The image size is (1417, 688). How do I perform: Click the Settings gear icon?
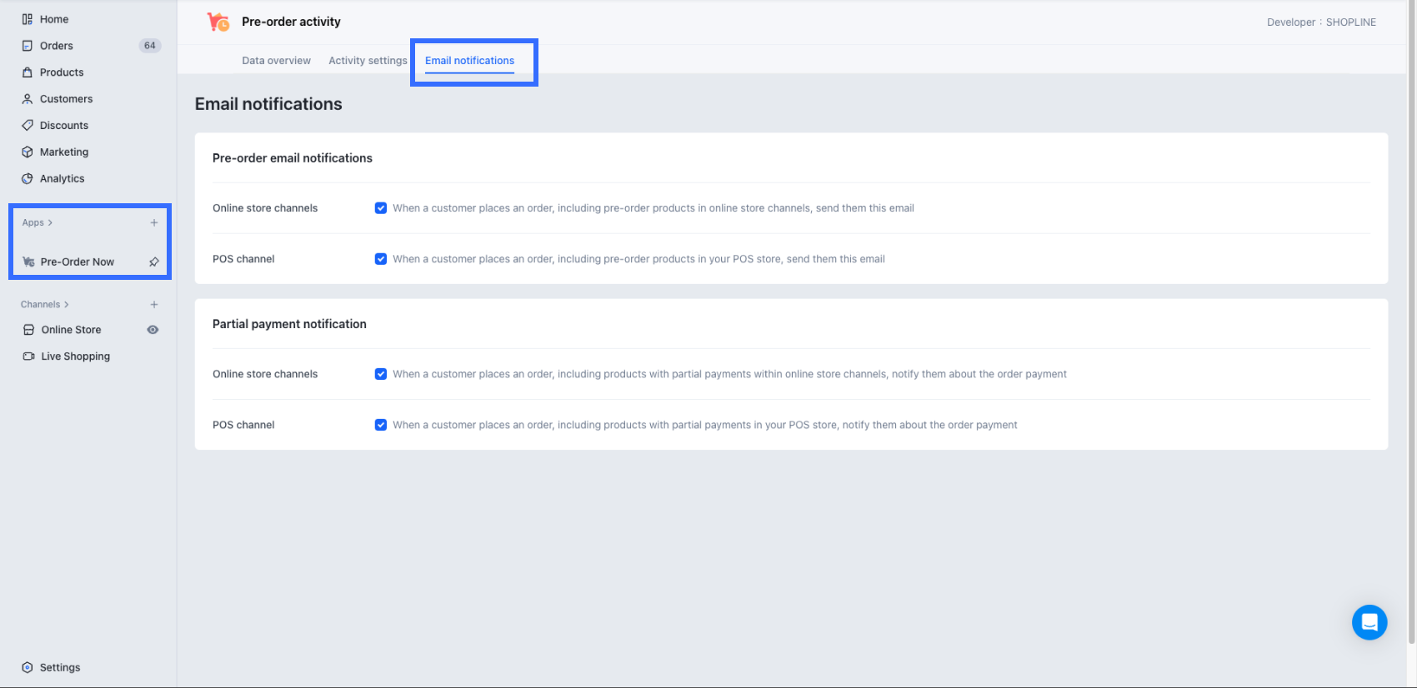click(x=28, y=667)
